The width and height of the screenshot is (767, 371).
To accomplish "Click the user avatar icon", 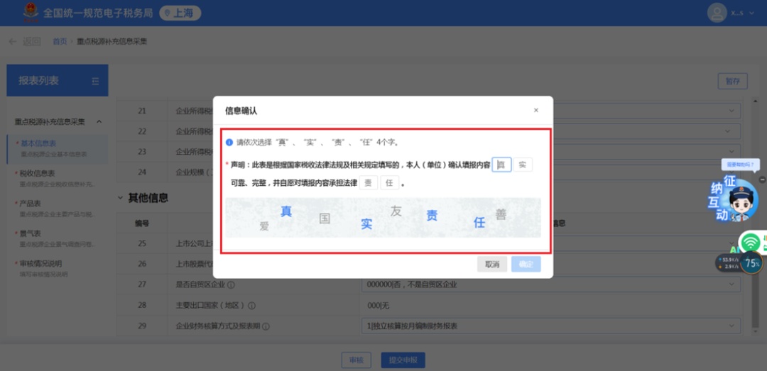I will 717,13.
